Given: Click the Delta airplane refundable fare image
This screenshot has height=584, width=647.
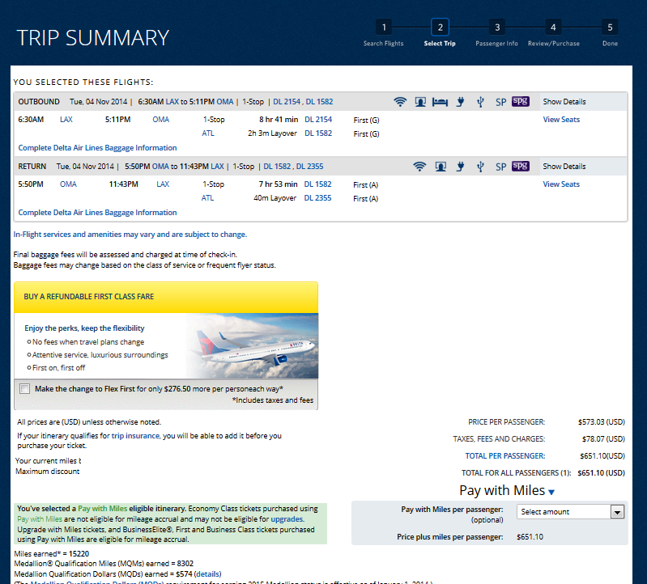Looking at the screenshot, I should pos(251,345).
